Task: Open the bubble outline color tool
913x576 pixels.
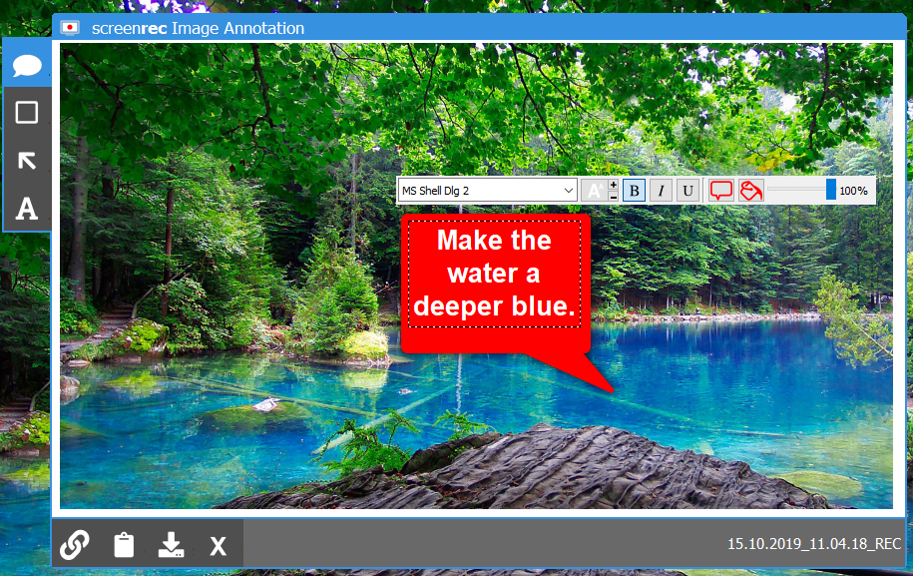Action: click(x=719, y=190)
